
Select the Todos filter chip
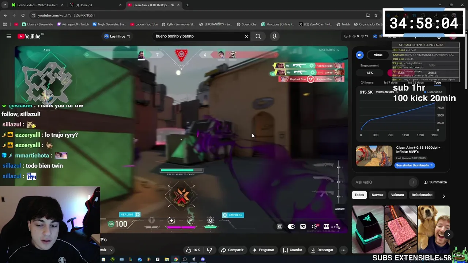pos(359,195)
